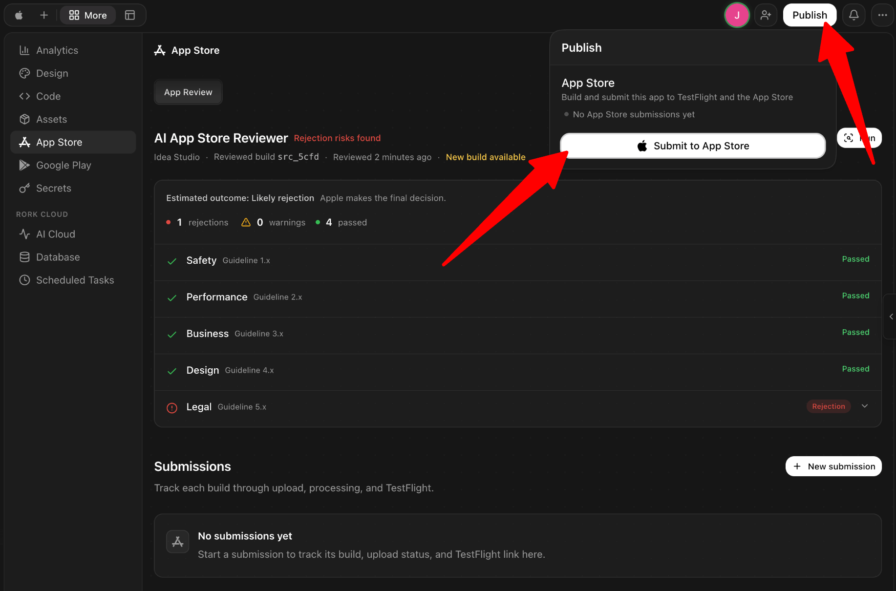Click the Legal row alert icon

(x=172, y=407)
